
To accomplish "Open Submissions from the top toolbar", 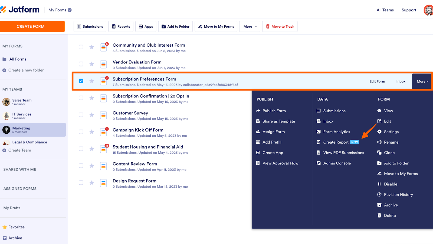I will (x=90, y=27).
